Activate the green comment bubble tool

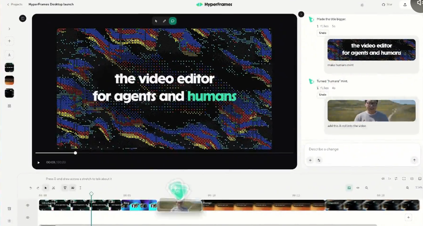tap(173, 21)
